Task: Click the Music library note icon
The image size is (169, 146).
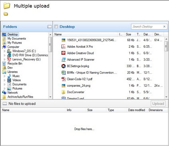Action: [x=9, y=76]
